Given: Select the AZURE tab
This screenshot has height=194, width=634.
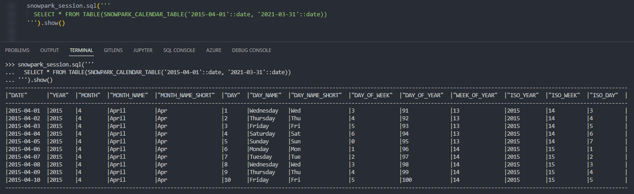Looking at the screenshot, I should 214,50.
